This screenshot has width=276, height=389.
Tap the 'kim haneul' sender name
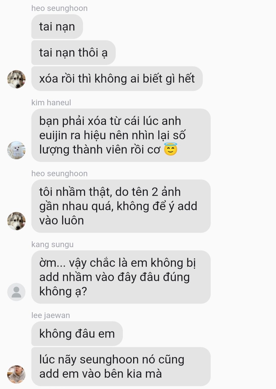tap(51, 103)
